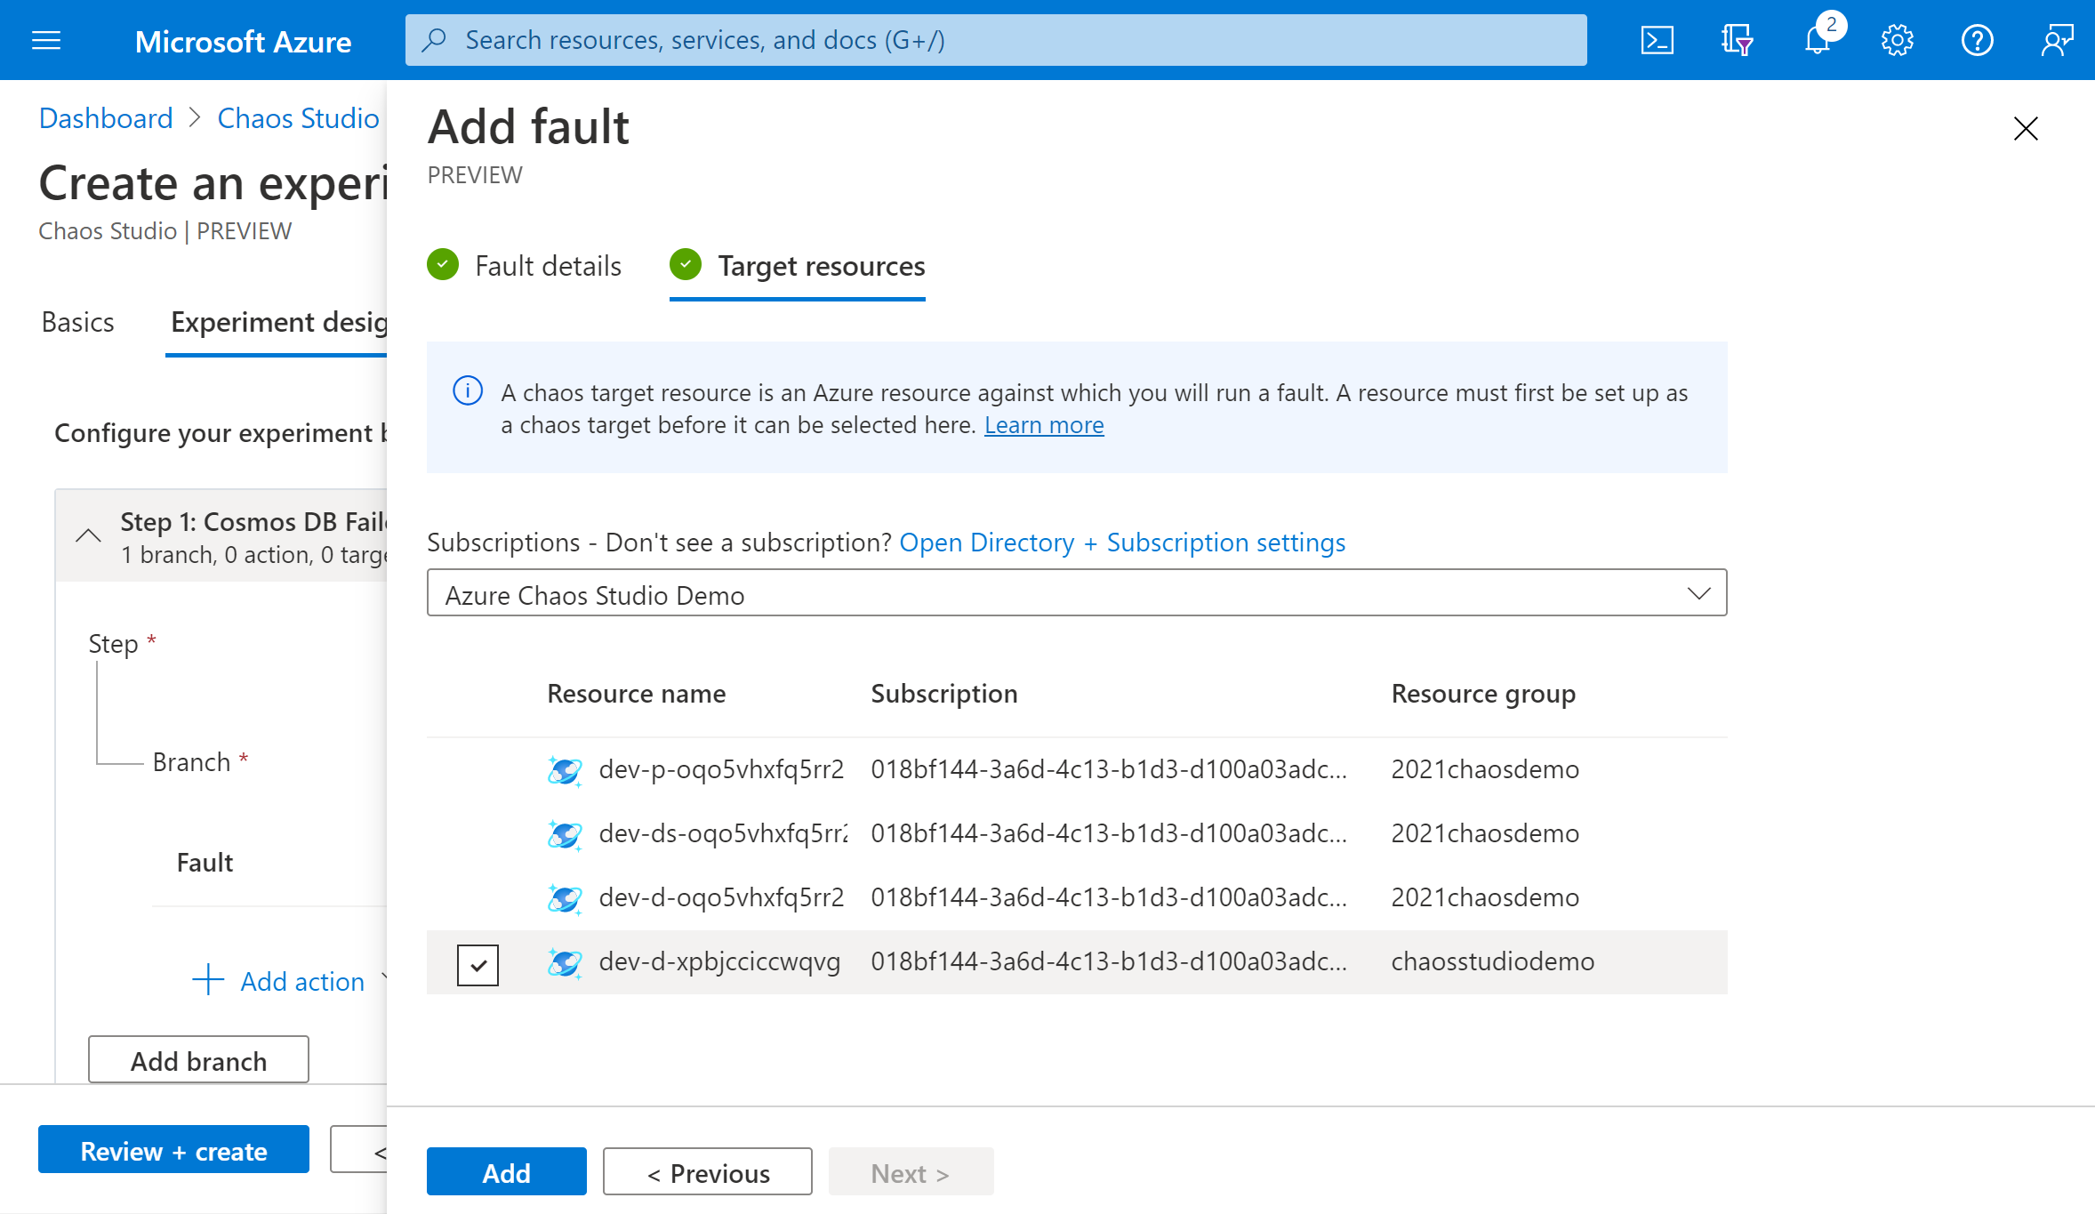Click Open Directory + Subscription settings link

pos(1121,541)
